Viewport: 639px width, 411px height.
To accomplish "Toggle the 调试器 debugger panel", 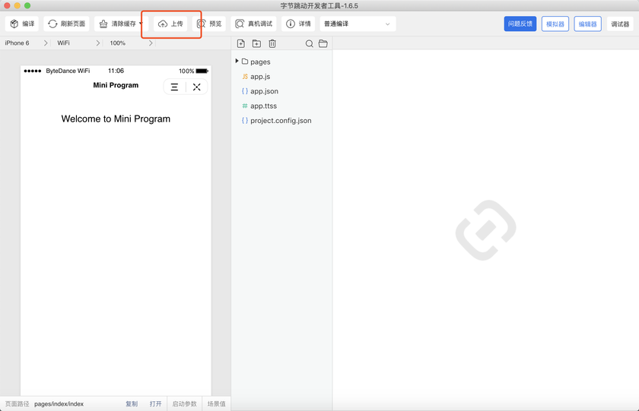I will click(620, 24).
